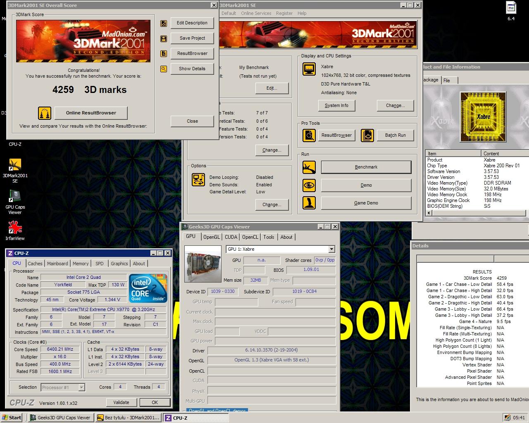
Task: Click the Options demo looping icon
Action: click(199, 180)
